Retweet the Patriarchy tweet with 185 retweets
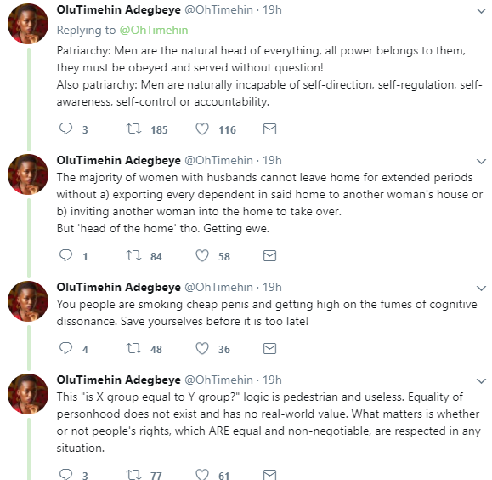 tap(133, 129)
